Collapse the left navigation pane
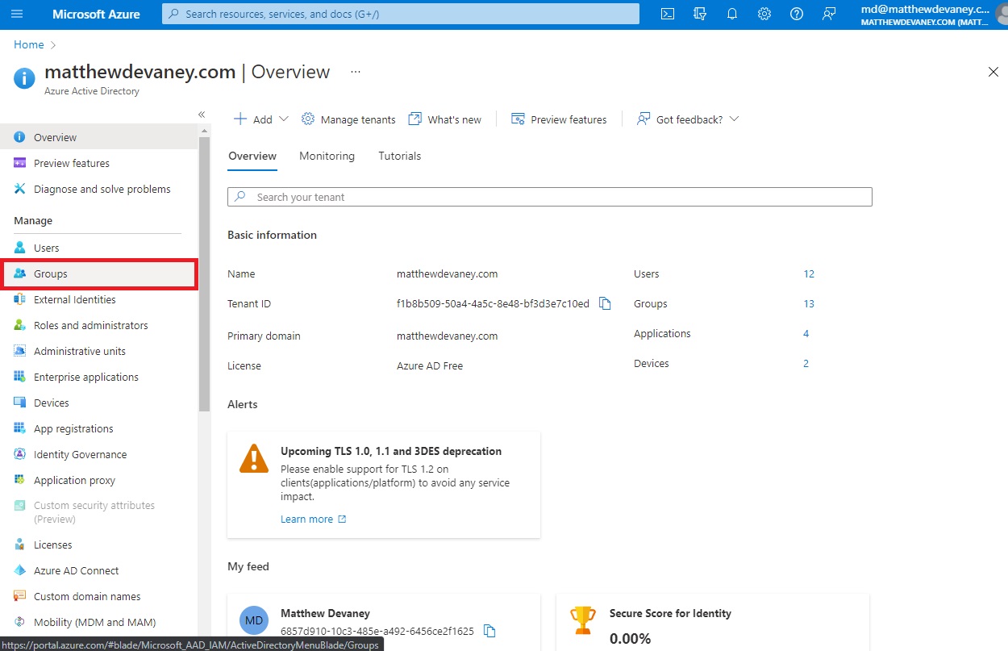 click(x=202, y=115)
